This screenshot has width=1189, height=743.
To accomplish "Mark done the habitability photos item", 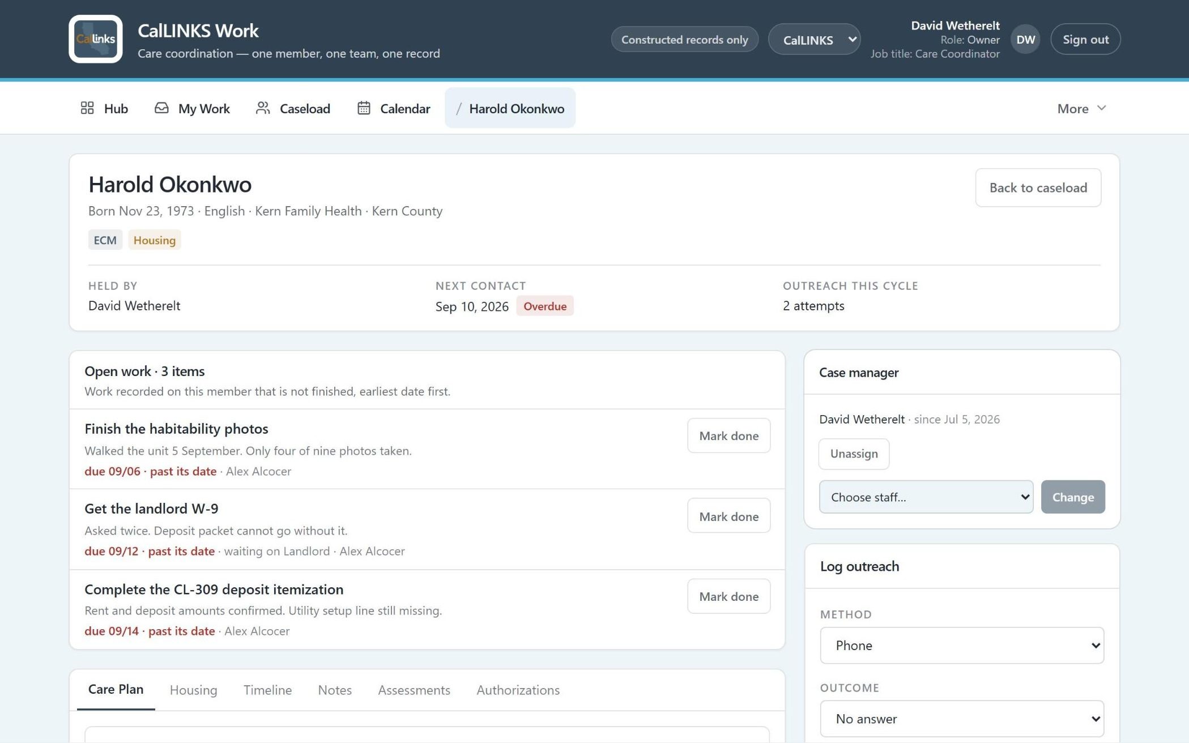I will 728,435.
